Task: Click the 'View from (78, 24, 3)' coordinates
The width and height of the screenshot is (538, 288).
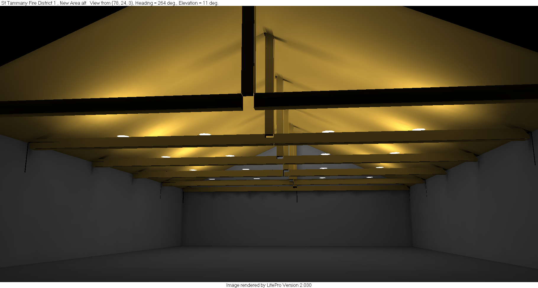Action: pyautogui.click(x=111, y=3)
